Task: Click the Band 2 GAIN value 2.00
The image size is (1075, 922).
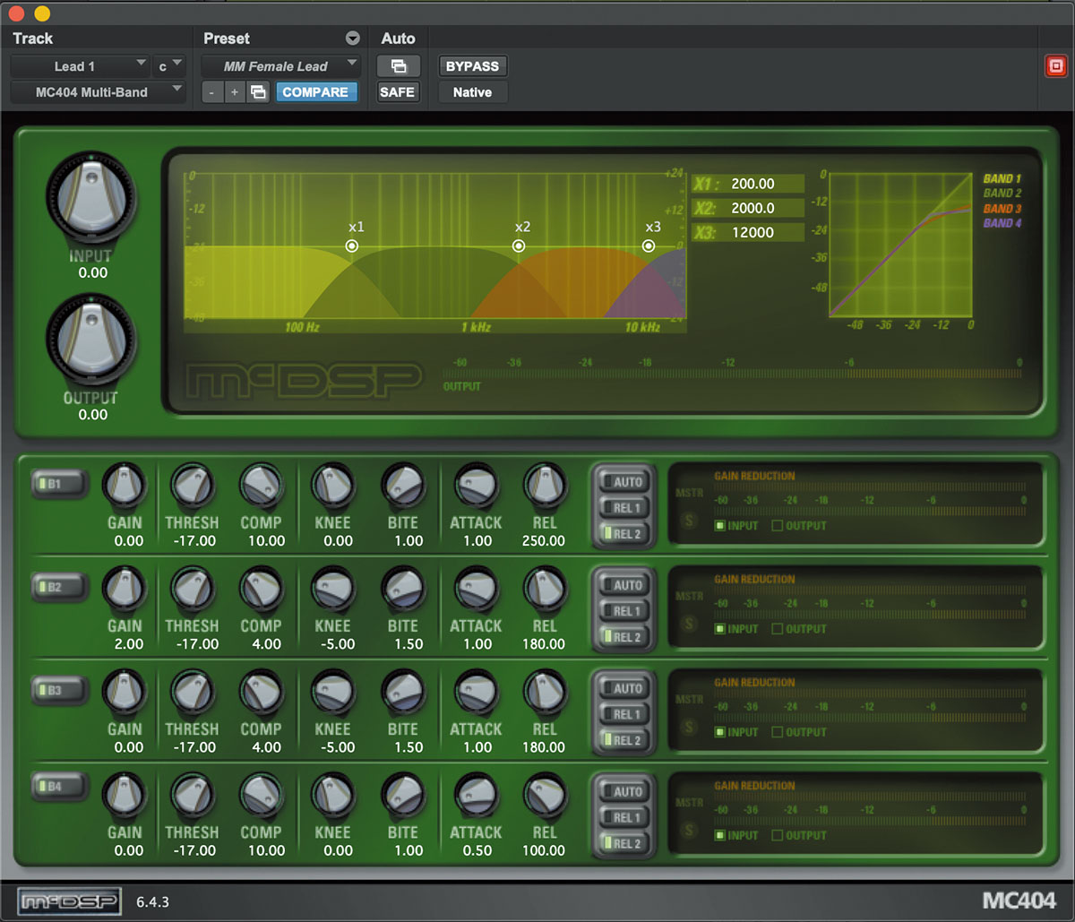Action: pos(129,644)
